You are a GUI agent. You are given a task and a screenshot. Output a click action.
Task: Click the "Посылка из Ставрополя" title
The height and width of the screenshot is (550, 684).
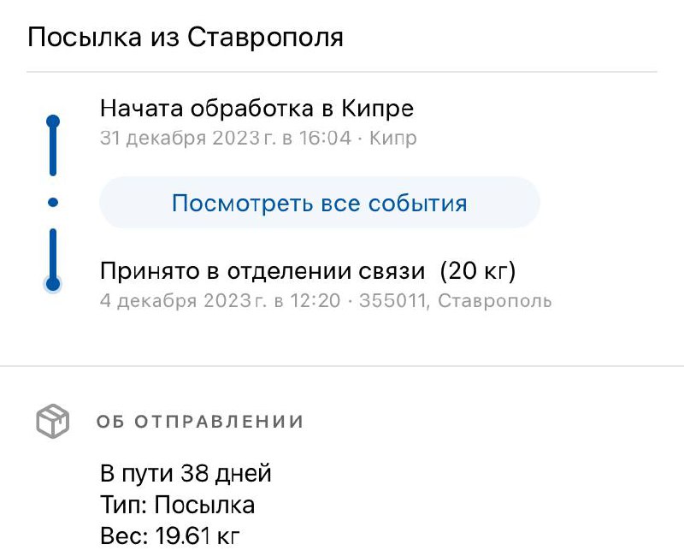[186, 38]
